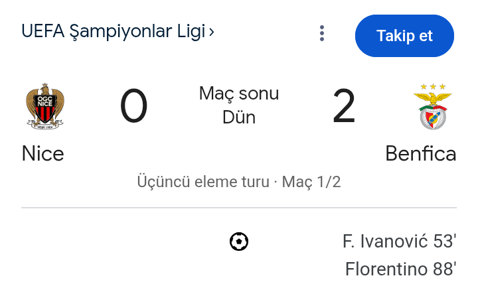Click the chevron beside the league title
The height and width of the screenshot is (288, 478).
tap(212, 31)
